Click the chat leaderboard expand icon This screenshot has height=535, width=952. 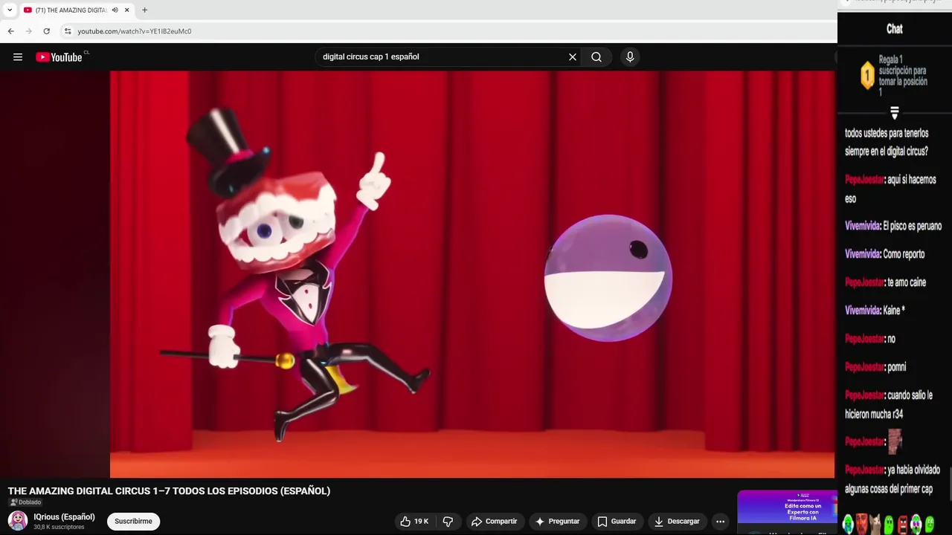[895, 113]
